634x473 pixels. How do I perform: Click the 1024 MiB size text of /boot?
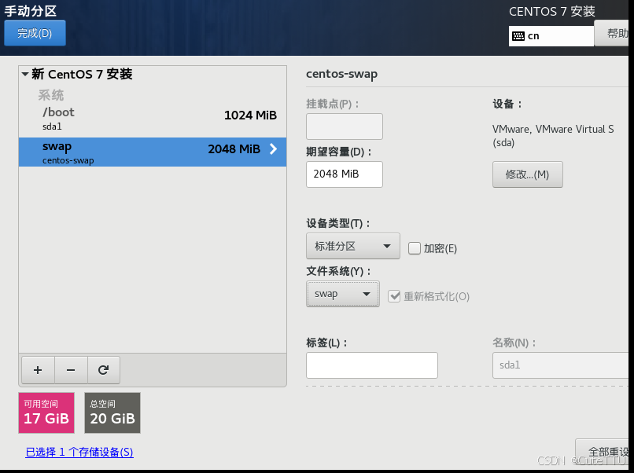(x=250, y=115)
